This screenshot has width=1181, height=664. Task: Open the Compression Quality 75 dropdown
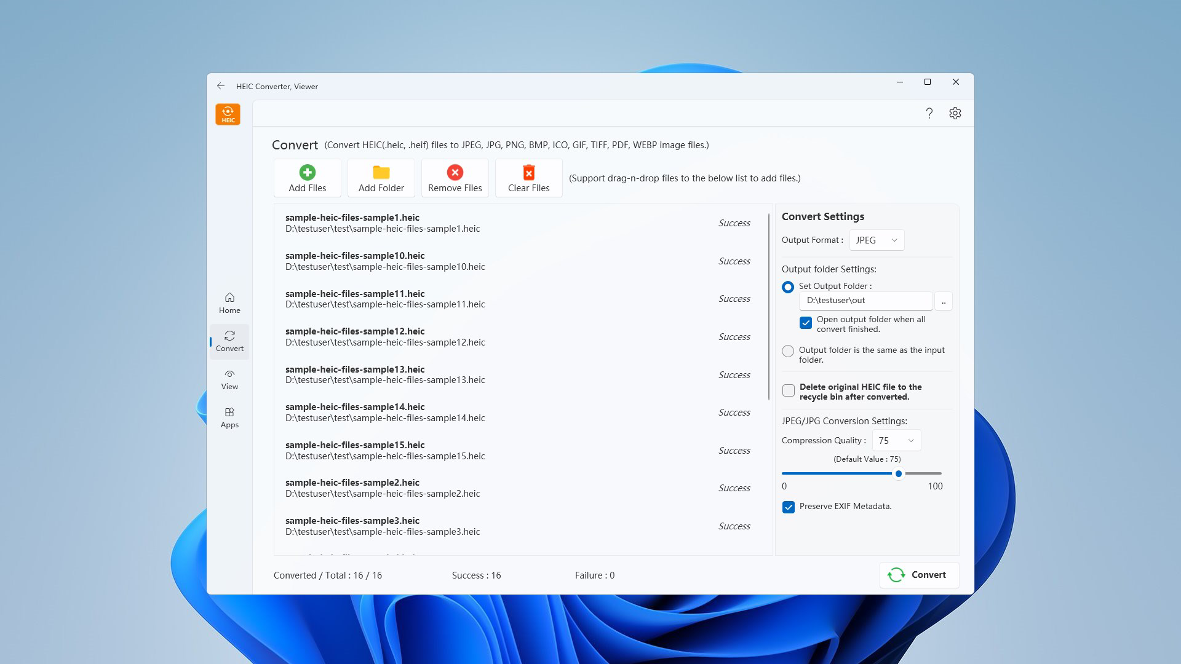tap(896, 441)
